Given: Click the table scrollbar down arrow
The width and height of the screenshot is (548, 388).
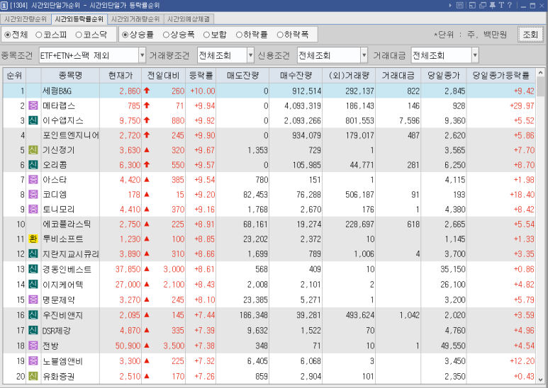Looking at the screenshot, I should click(540, 380).
